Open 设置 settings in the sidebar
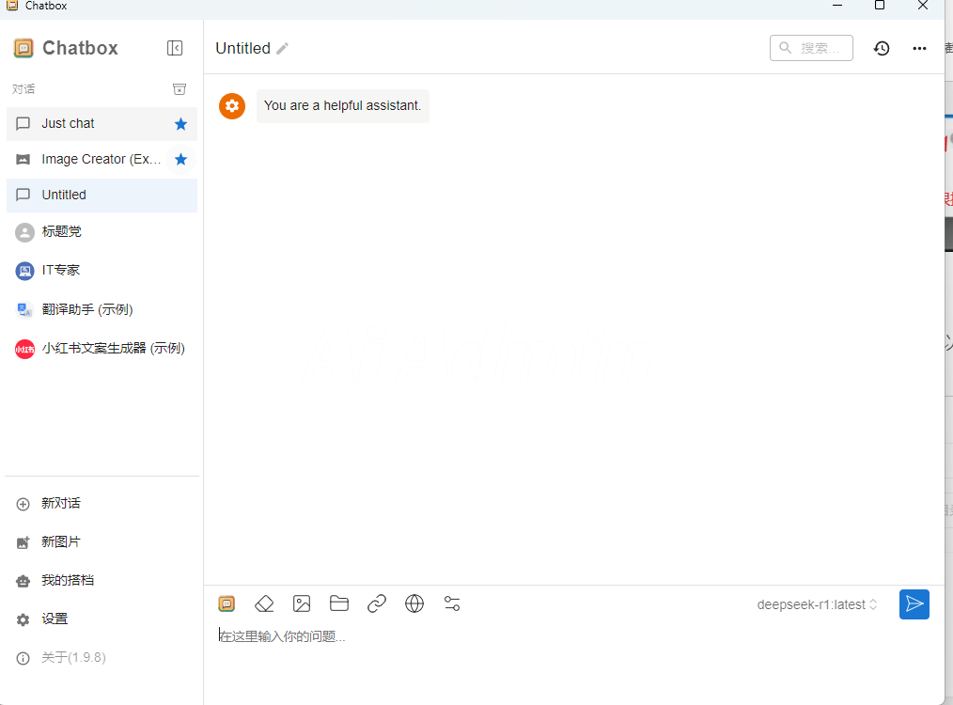 tap(55, 619)
